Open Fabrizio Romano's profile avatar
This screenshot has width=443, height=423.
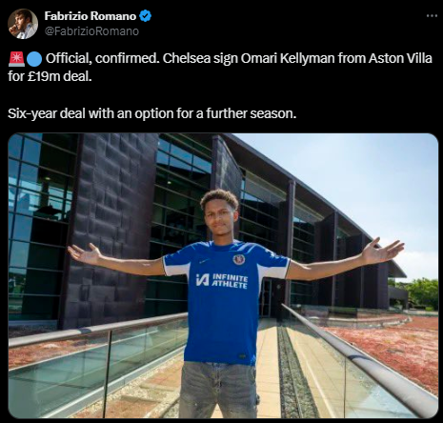tap(23, 24)
